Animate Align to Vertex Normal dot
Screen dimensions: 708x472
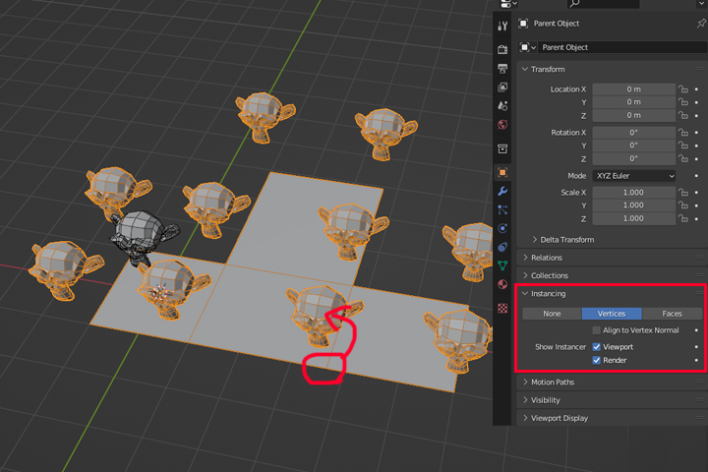coord(697,330)
